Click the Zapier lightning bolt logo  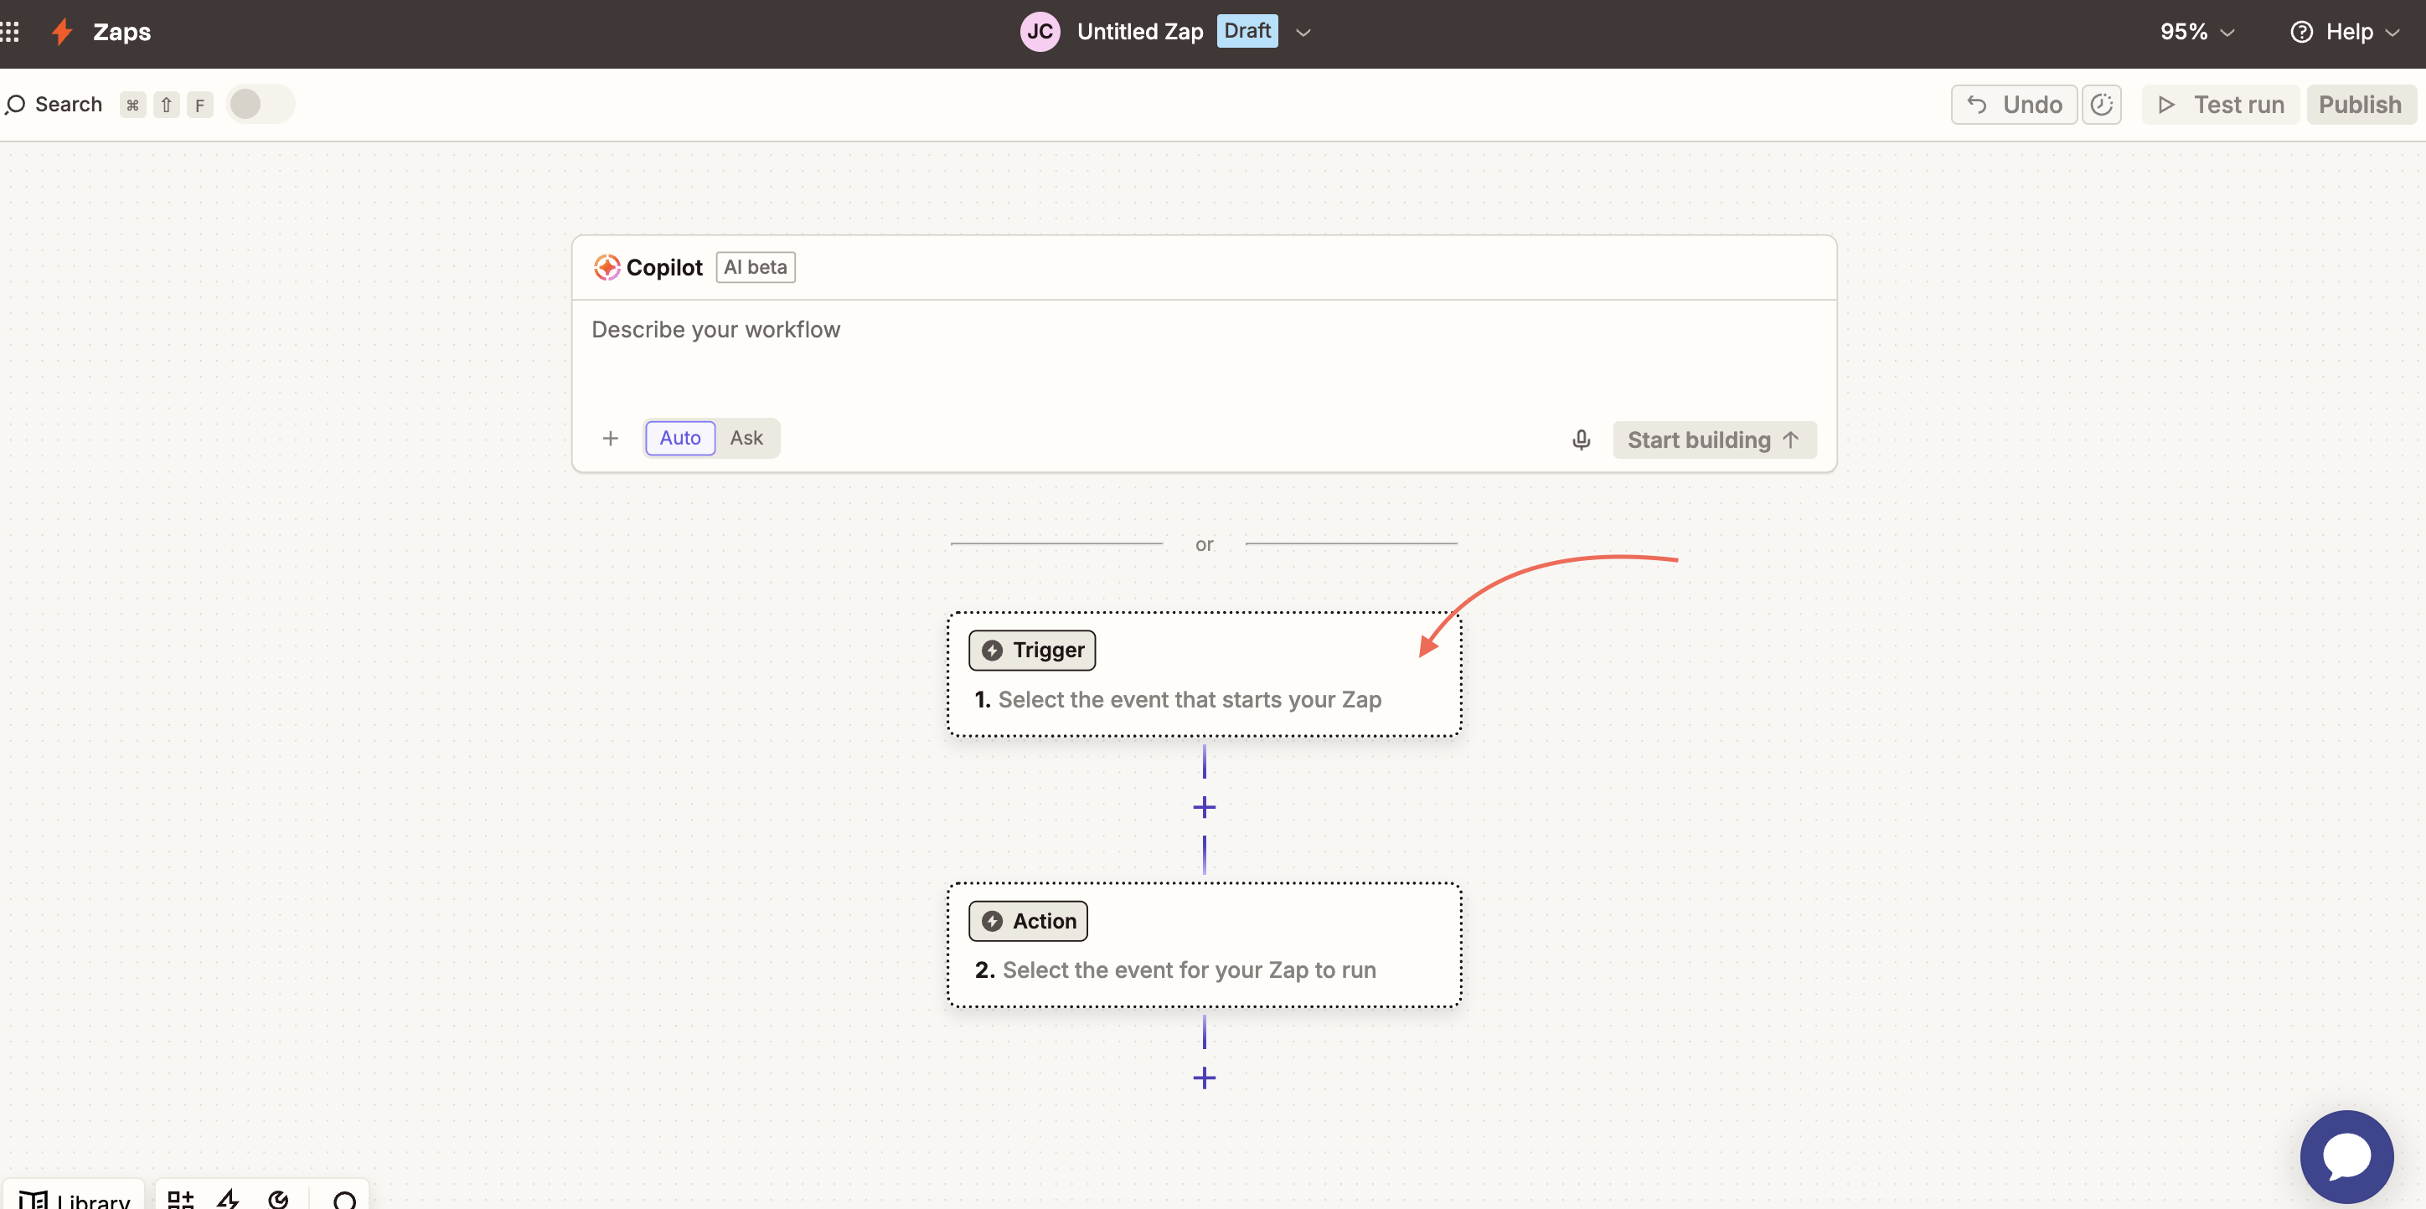pyautogui.click(x=62, y=32)
